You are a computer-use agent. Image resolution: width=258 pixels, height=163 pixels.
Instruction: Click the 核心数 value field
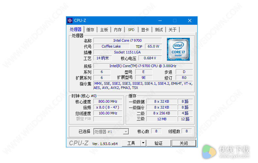pos(156,131)
